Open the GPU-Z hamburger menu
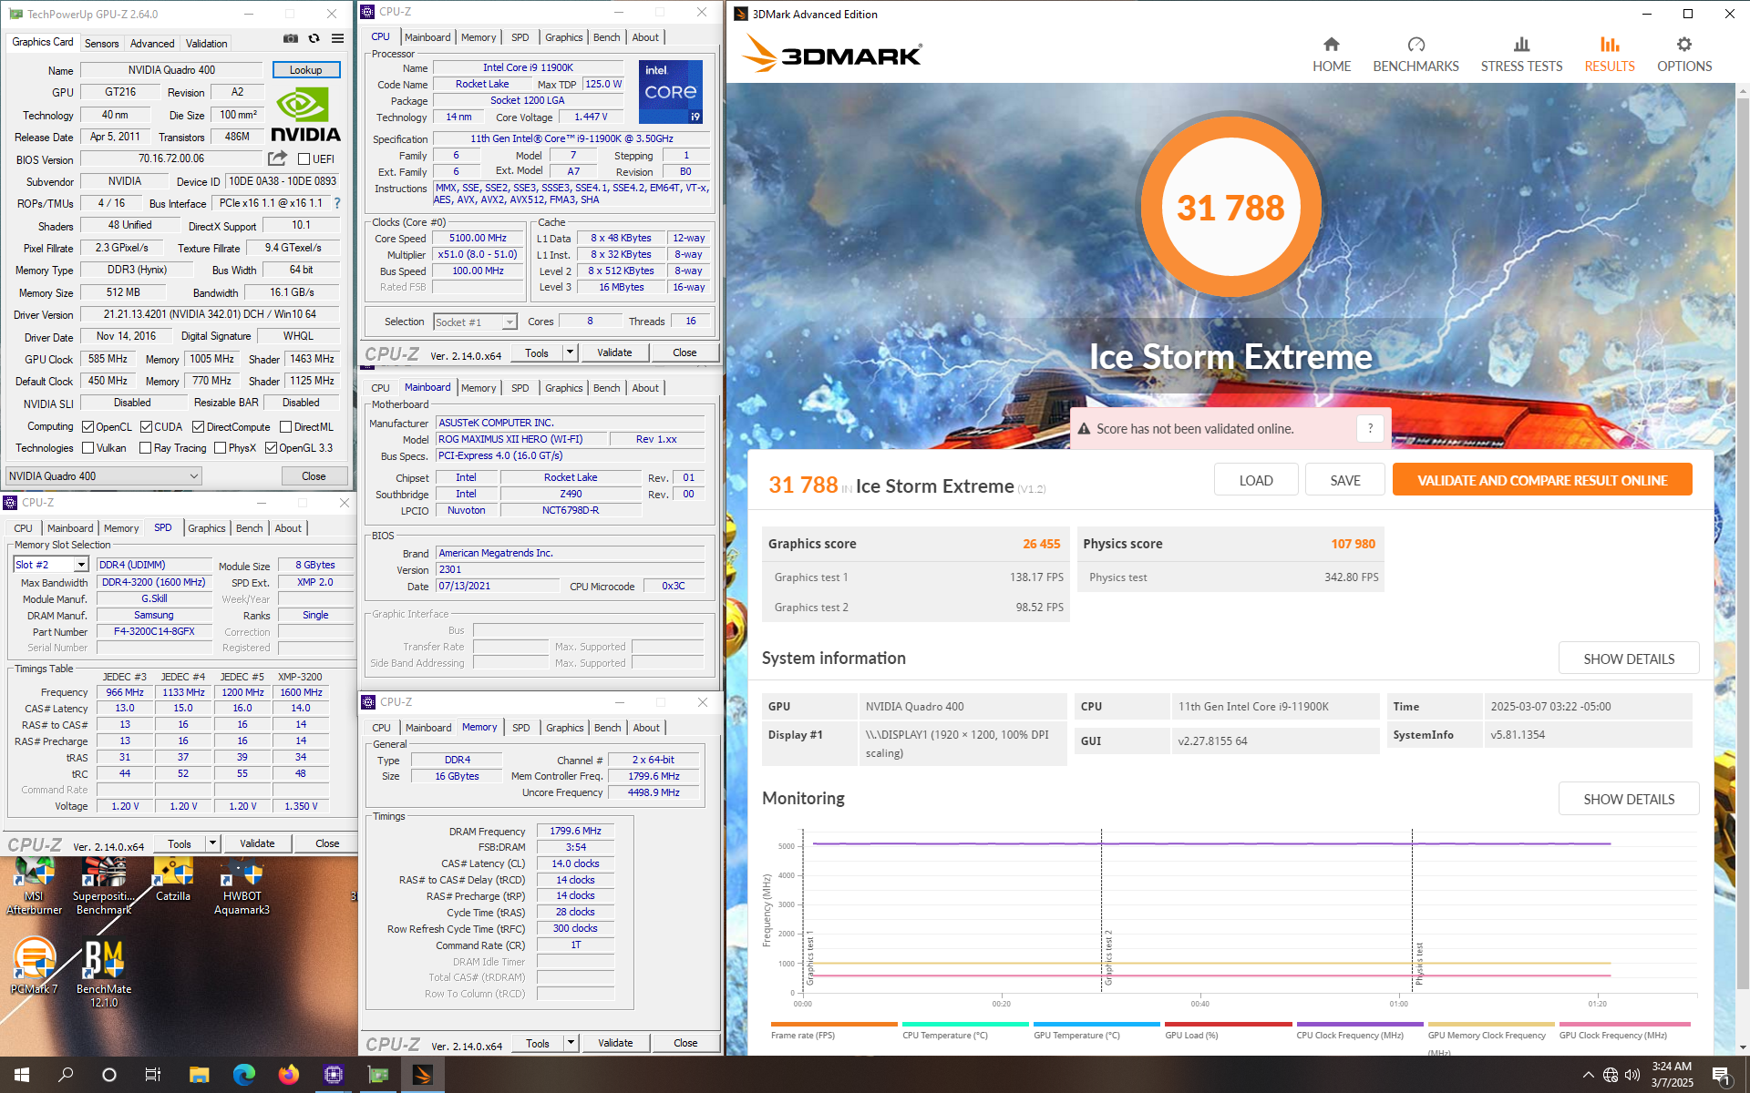This screenshot has width=1750, height=1093. point(337,38)
